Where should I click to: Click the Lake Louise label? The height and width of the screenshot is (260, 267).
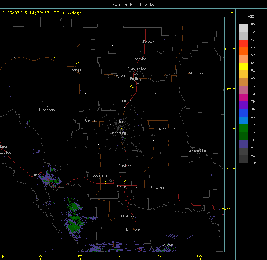(x=6, y=149)
